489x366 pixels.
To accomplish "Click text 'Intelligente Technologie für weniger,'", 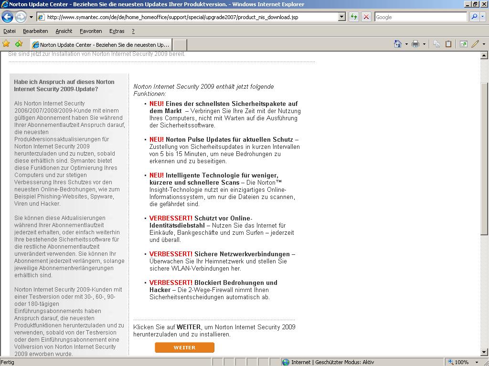I will click(222, 175).
